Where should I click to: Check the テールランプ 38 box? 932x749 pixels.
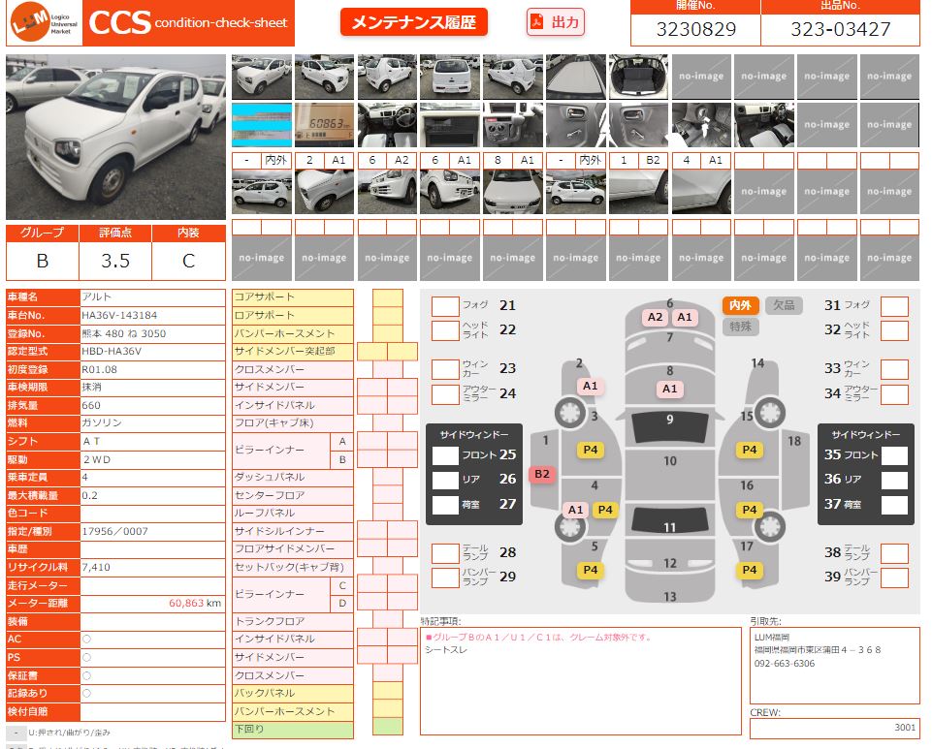click(894, 553)
